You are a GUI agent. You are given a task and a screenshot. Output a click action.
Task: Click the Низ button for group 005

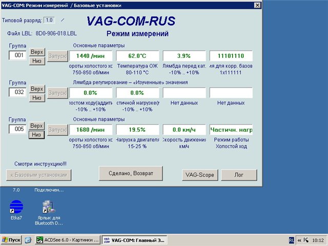(36, 135)
